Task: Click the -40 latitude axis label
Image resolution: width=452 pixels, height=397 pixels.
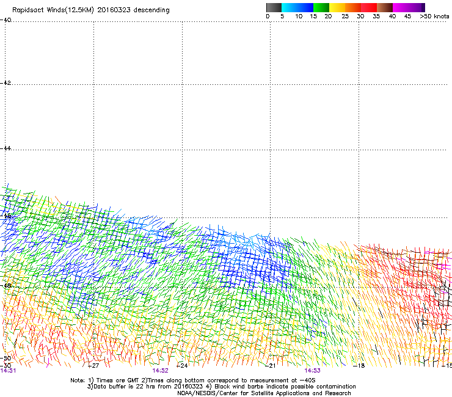Action: pyautogui.click(x=5, y=20)
